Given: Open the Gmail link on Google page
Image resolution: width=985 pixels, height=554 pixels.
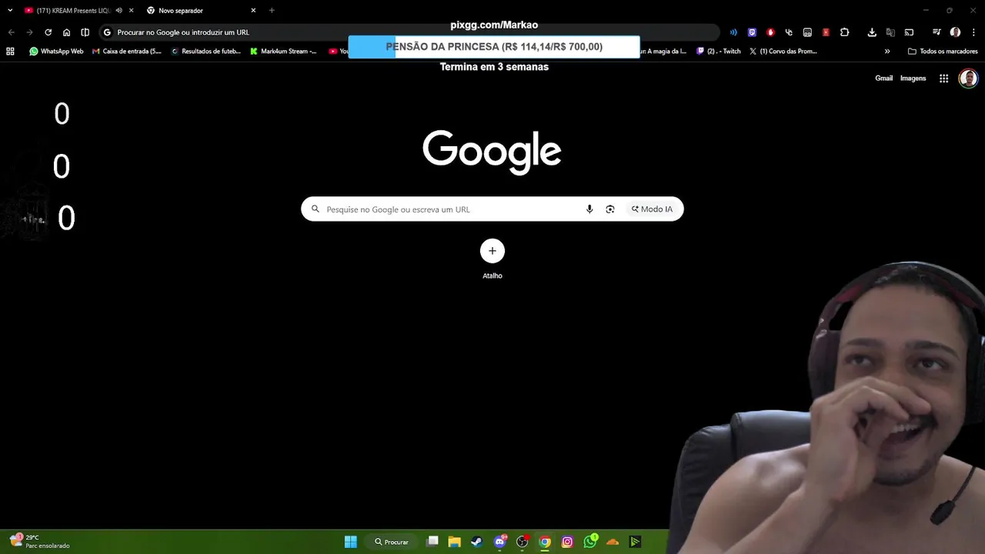Looking at the screenshot, I should 883,78.
